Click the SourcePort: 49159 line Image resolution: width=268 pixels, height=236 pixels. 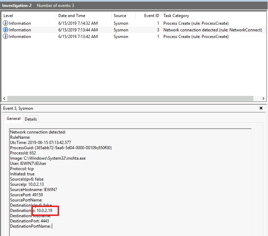pyautogui.click(x=26, y=195)
